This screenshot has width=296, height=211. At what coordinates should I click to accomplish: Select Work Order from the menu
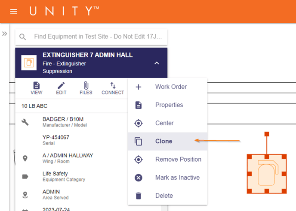pos(168,87)
